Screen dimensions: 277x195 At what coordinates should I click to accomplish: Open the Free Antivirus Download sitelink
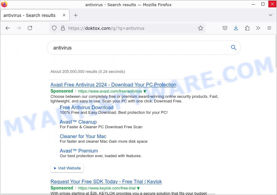[87, 107]
